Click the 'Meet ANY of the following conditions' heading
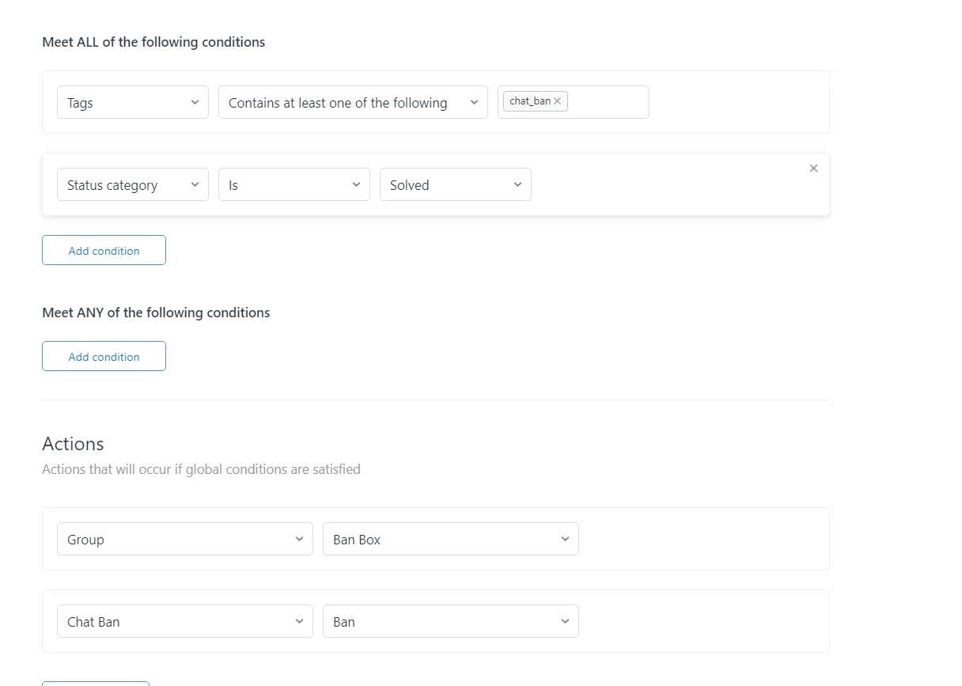 [x=156, y=313]
